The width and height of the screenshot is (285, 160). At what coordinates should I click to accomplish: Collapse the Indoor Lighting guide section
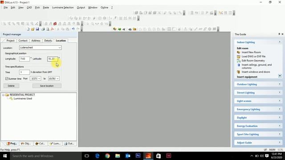pyautogui.click(x=280, y=42)
